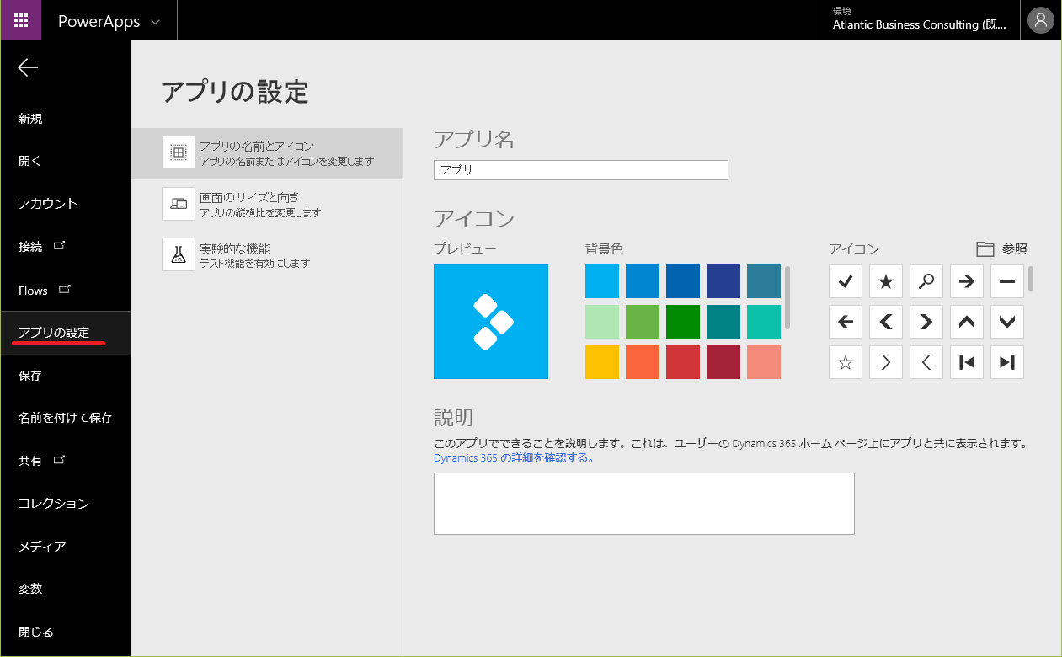The image size is (1062, 657).
Task: Select the magnifying glass icon
Action: pyautogui.click(x=926, y=281)
